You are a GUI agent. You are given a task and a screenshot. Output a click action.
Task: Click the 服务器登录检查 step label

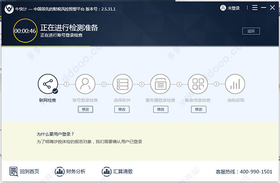160,100
